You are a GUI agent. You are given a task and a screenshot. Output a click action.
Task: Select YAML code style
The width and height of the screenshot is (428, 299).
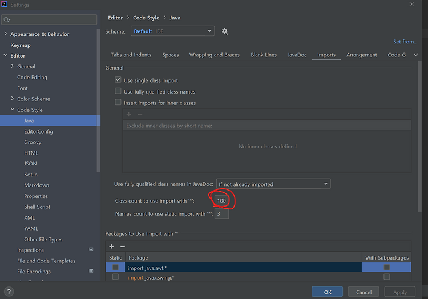point(31,228)
